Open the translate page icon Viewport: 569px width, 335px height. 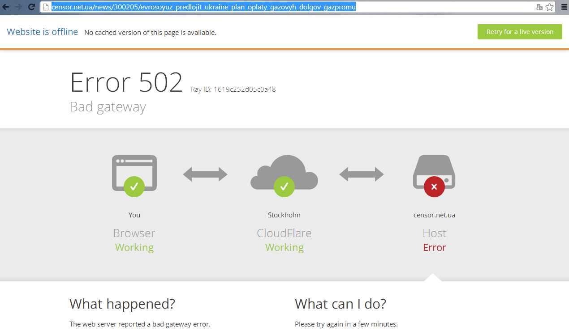pyautogui.click(x=539, y=7)
